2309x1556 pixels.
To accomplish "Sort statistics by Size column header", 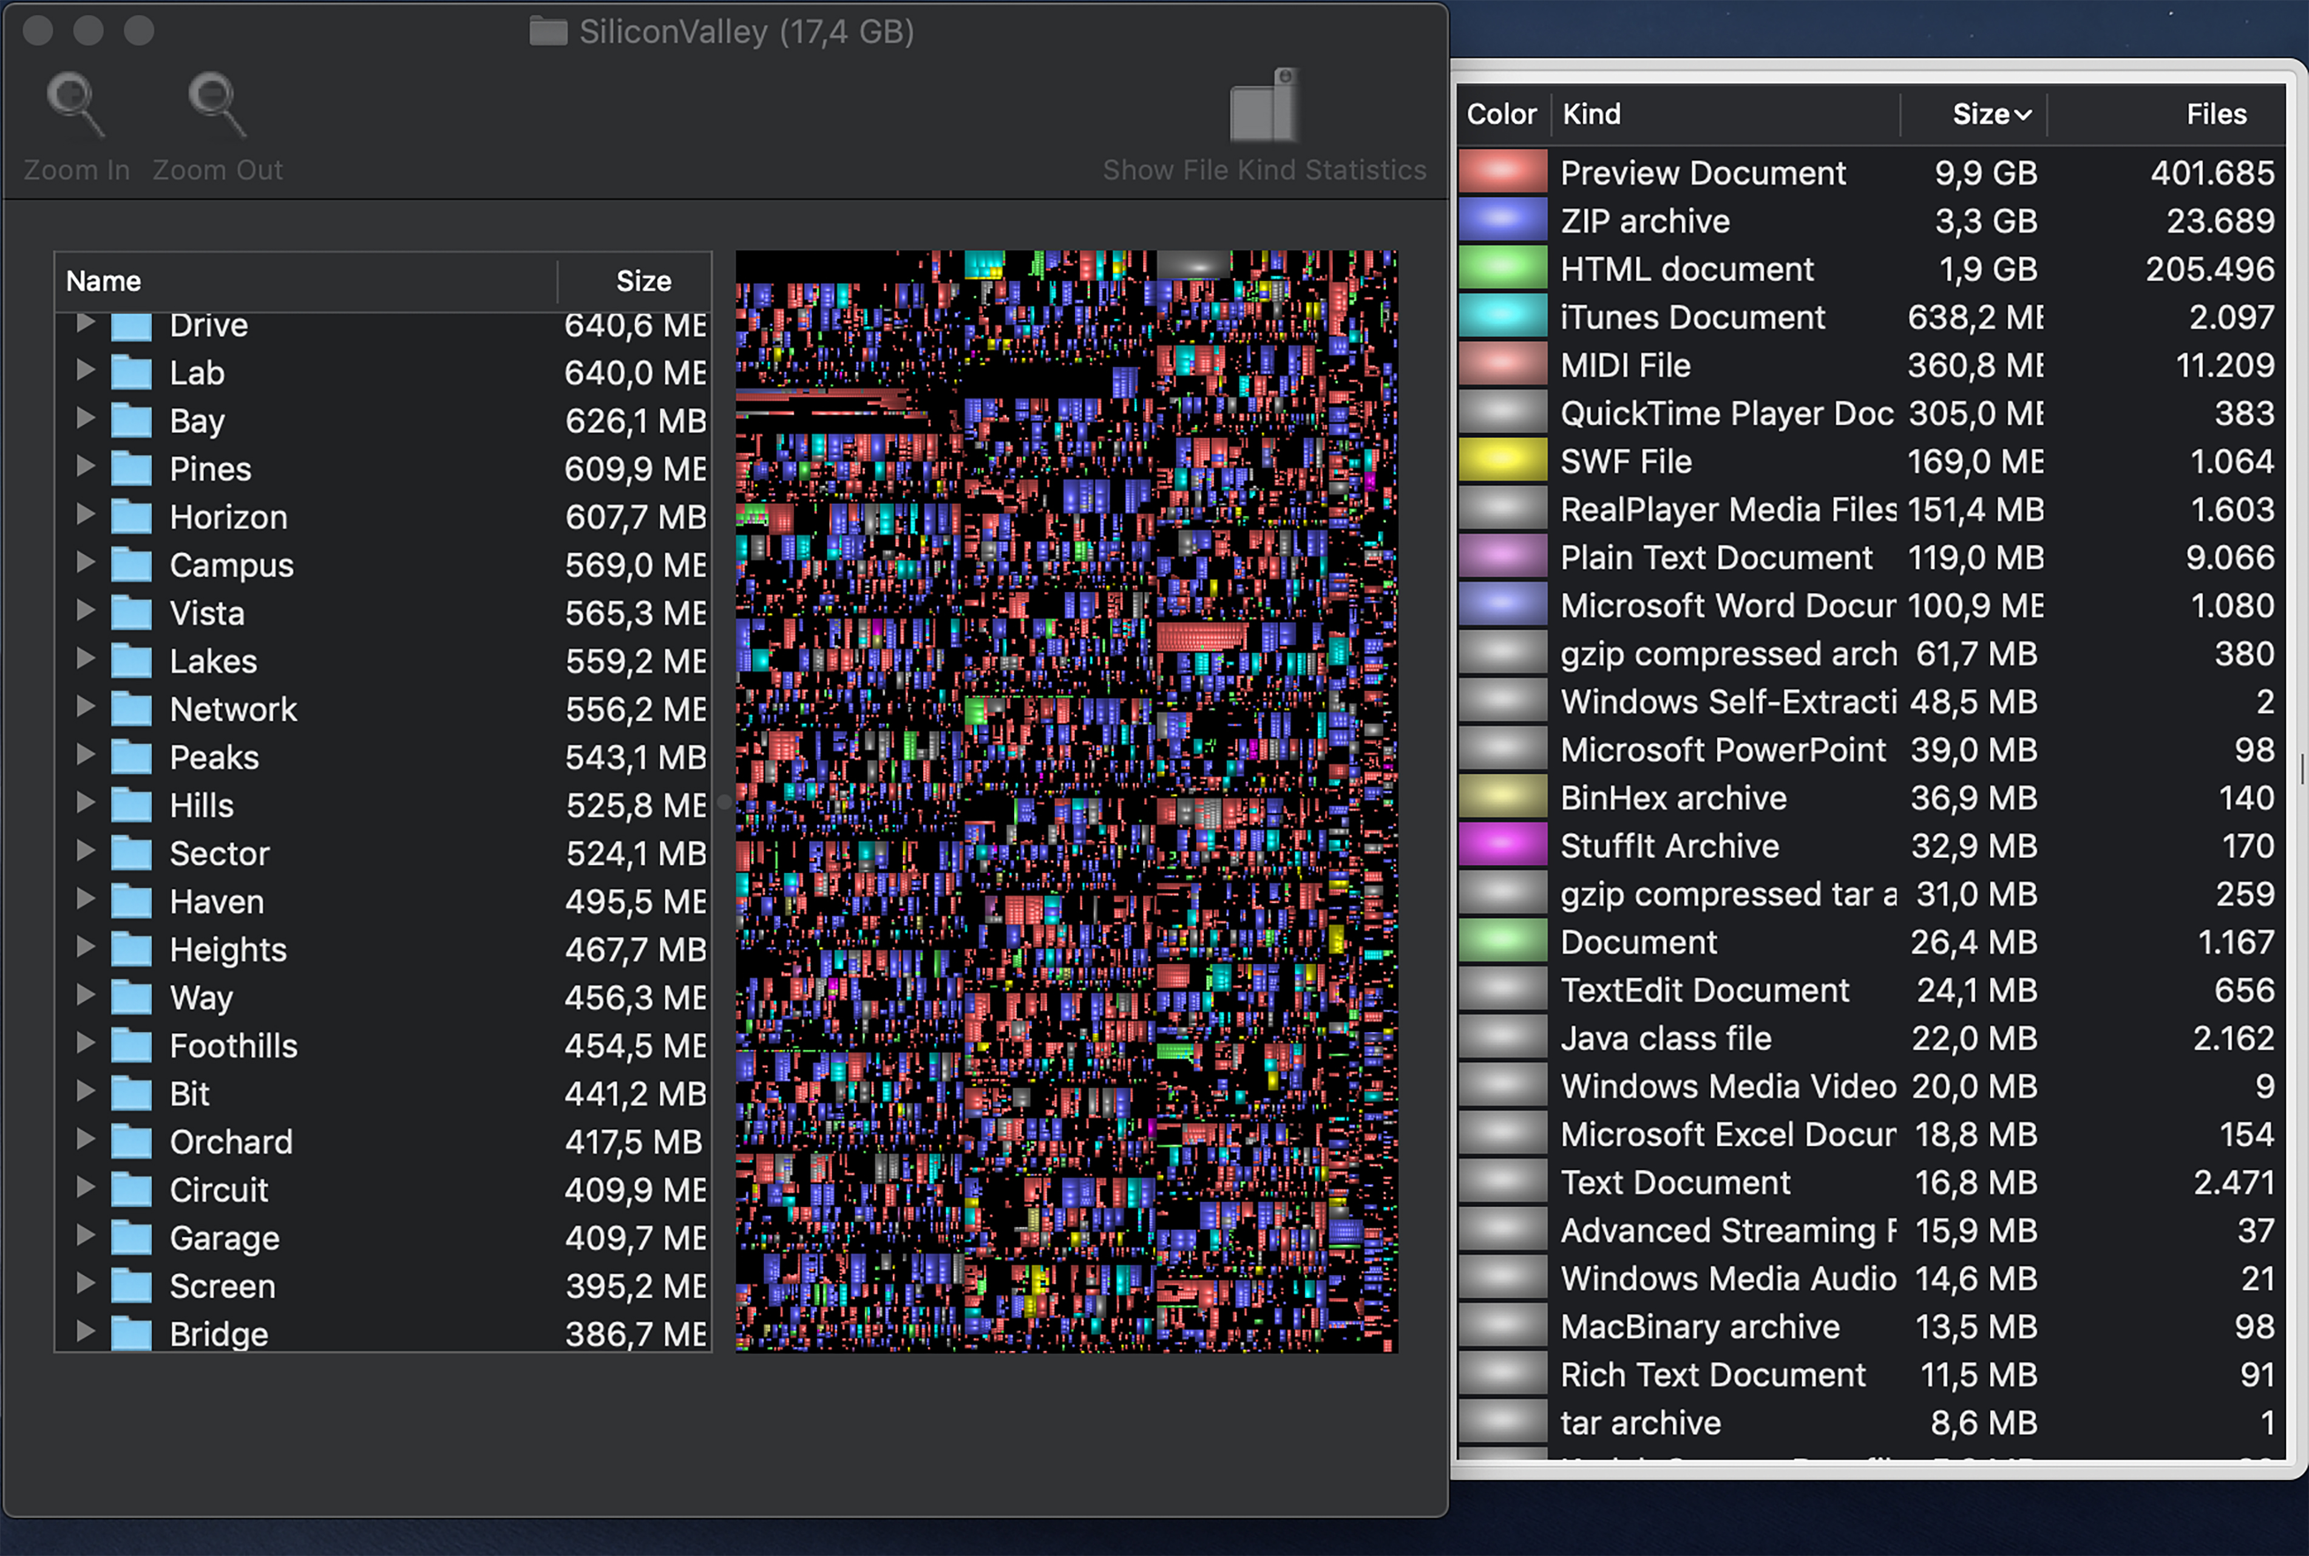I will pyautogui.click(x=1979, y=114).
